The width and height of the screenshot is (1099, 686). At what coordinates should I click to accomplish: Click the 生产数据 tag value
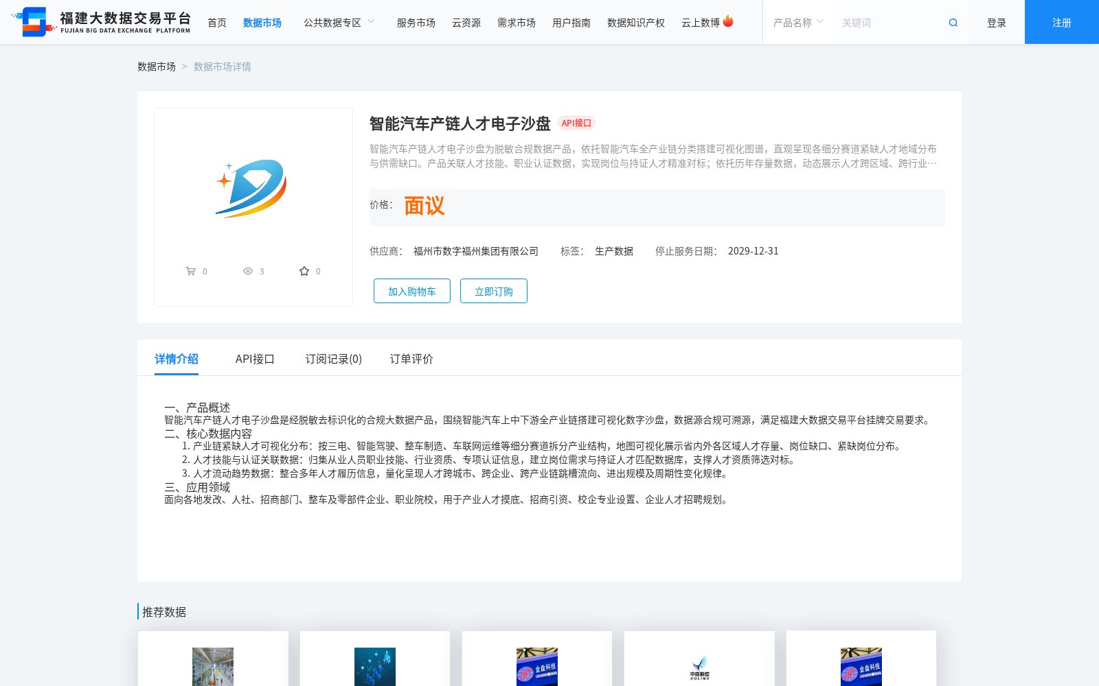(614, 251)
